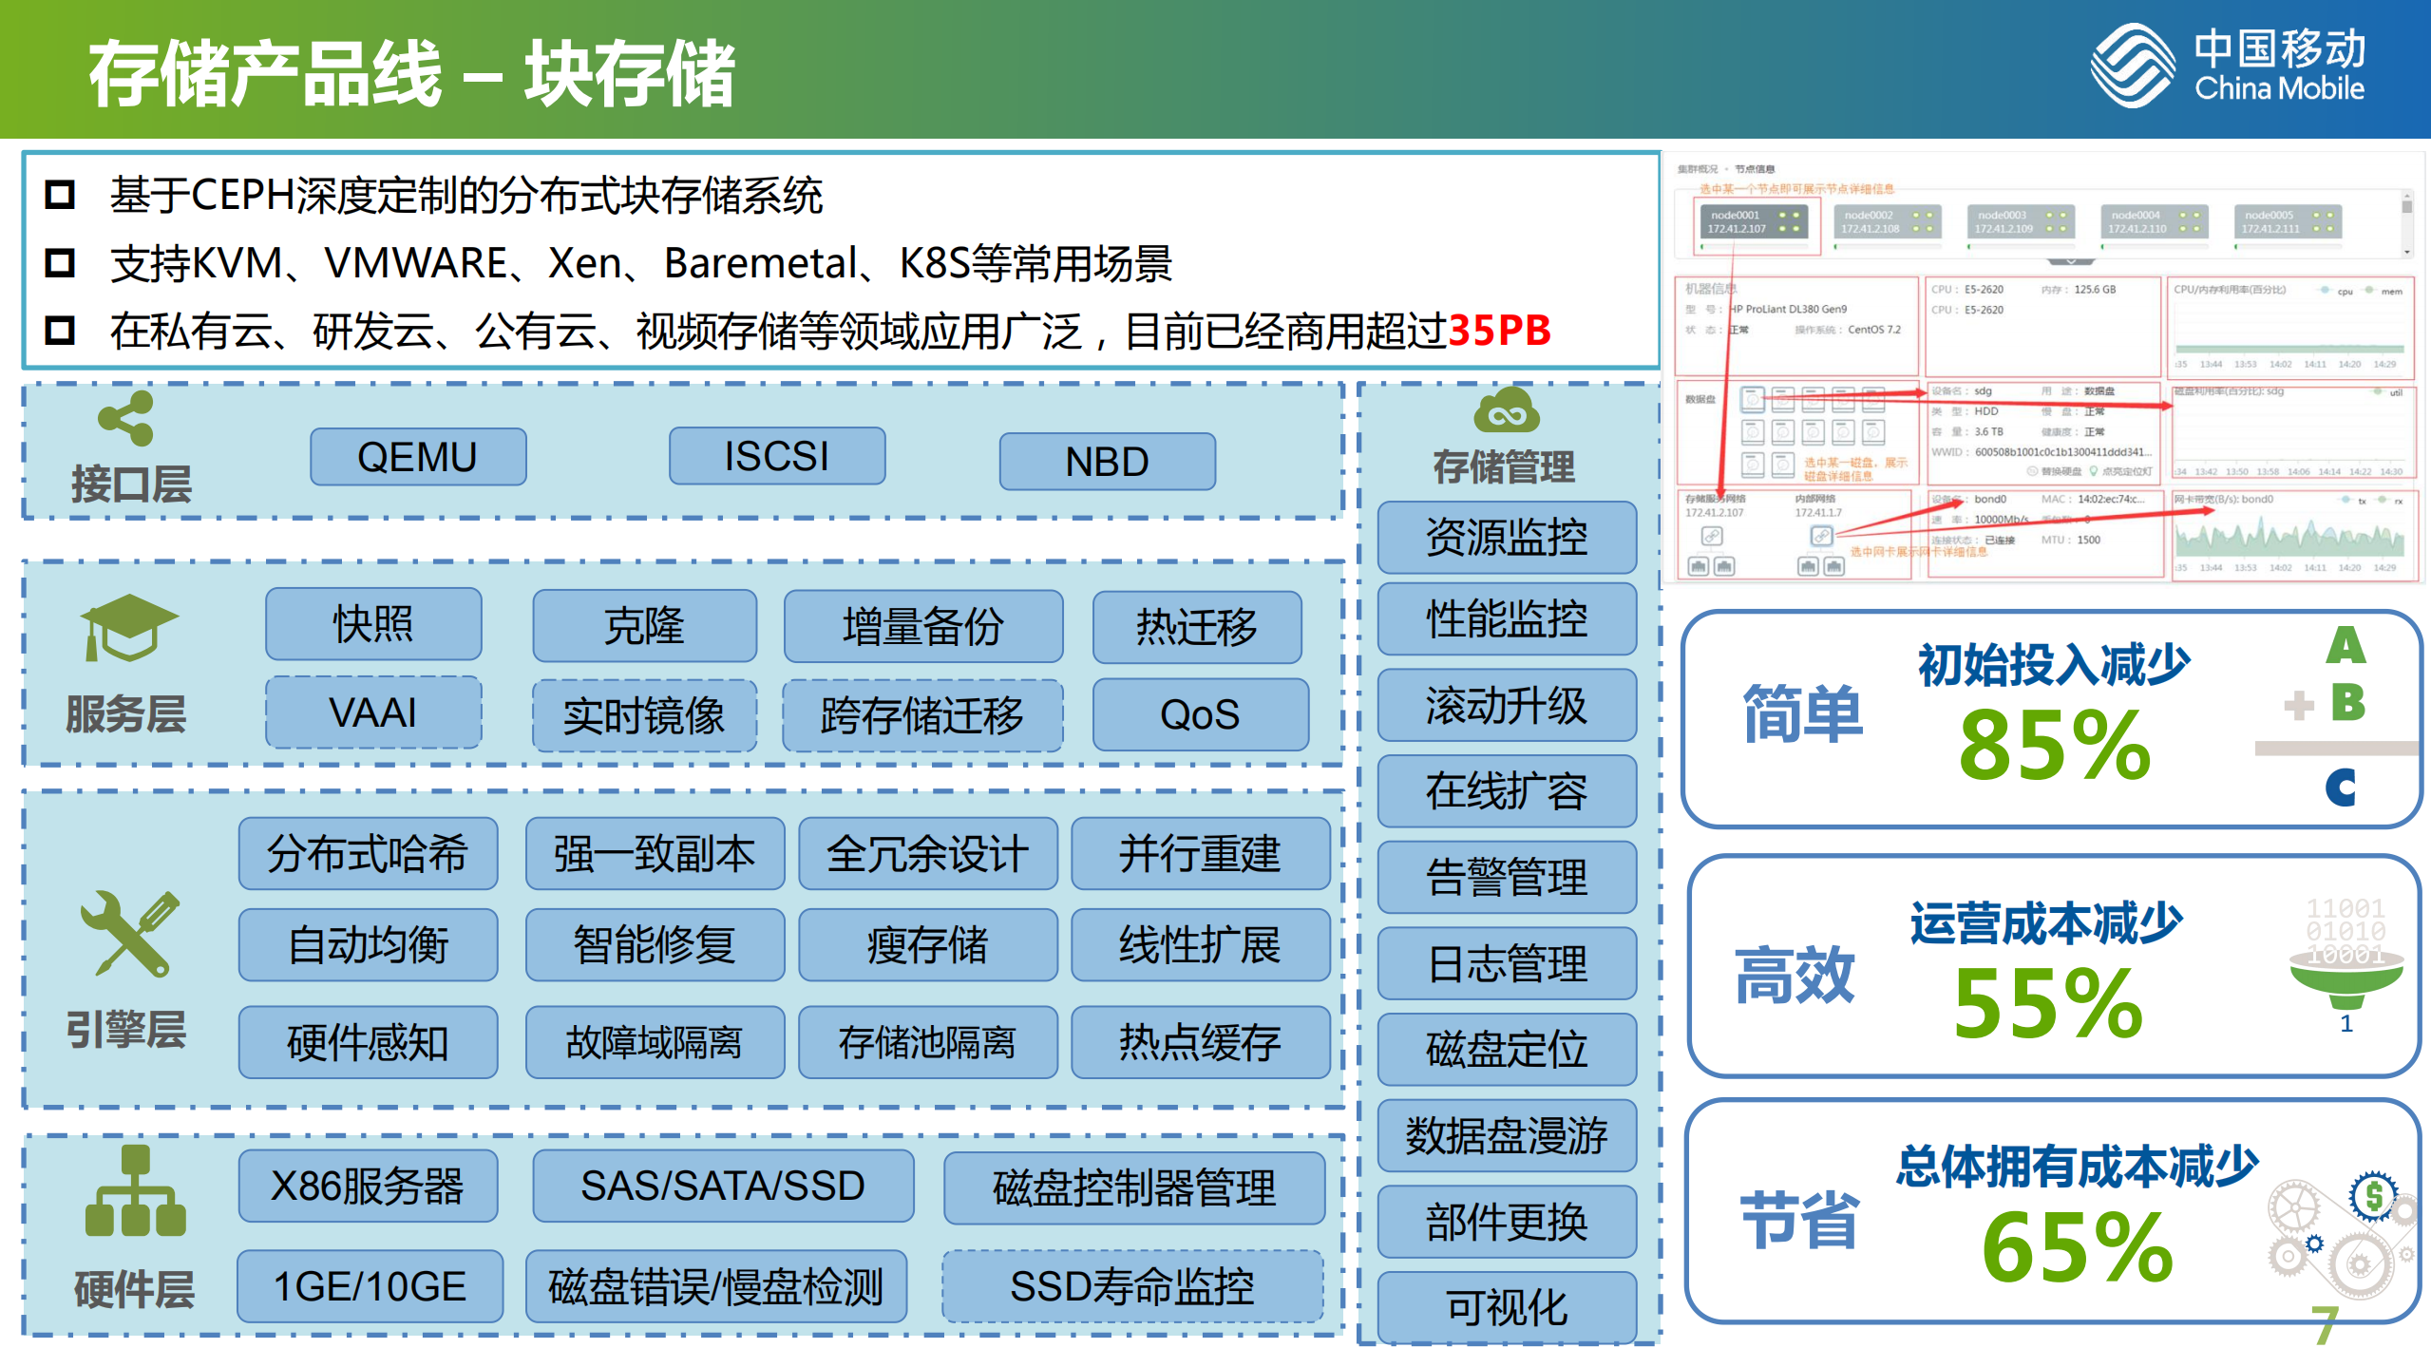Expand the chevron below the node list
2431x1367 pixels.
pos(2069,261)
